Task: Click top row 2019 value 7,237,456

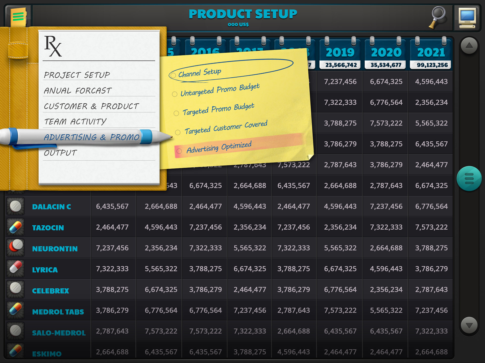Action: point(340,81)
